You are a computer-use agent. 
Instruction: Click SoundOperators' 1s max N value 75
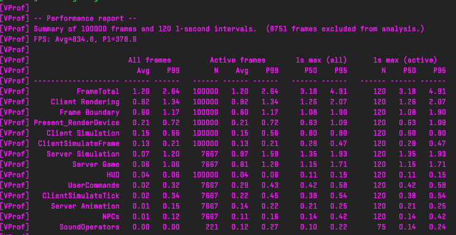point(382,227)
